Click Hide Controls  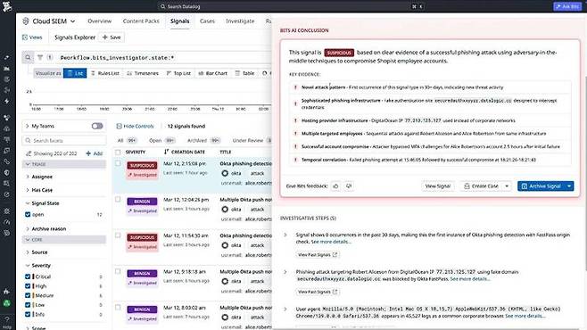coord(135,126)
